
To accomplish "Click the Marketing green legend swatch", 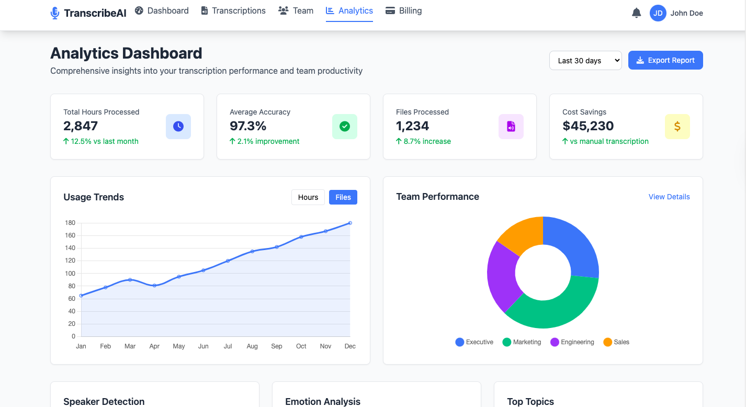I will click(506, 342).
